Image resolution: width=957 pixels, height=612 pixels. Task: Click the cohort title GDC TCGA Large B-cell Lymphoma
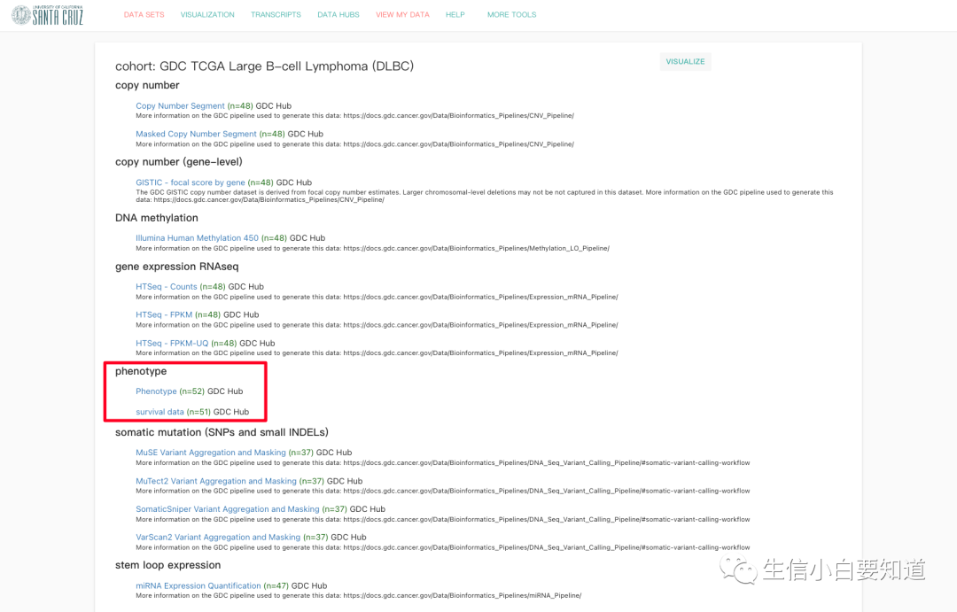(264, 66)
